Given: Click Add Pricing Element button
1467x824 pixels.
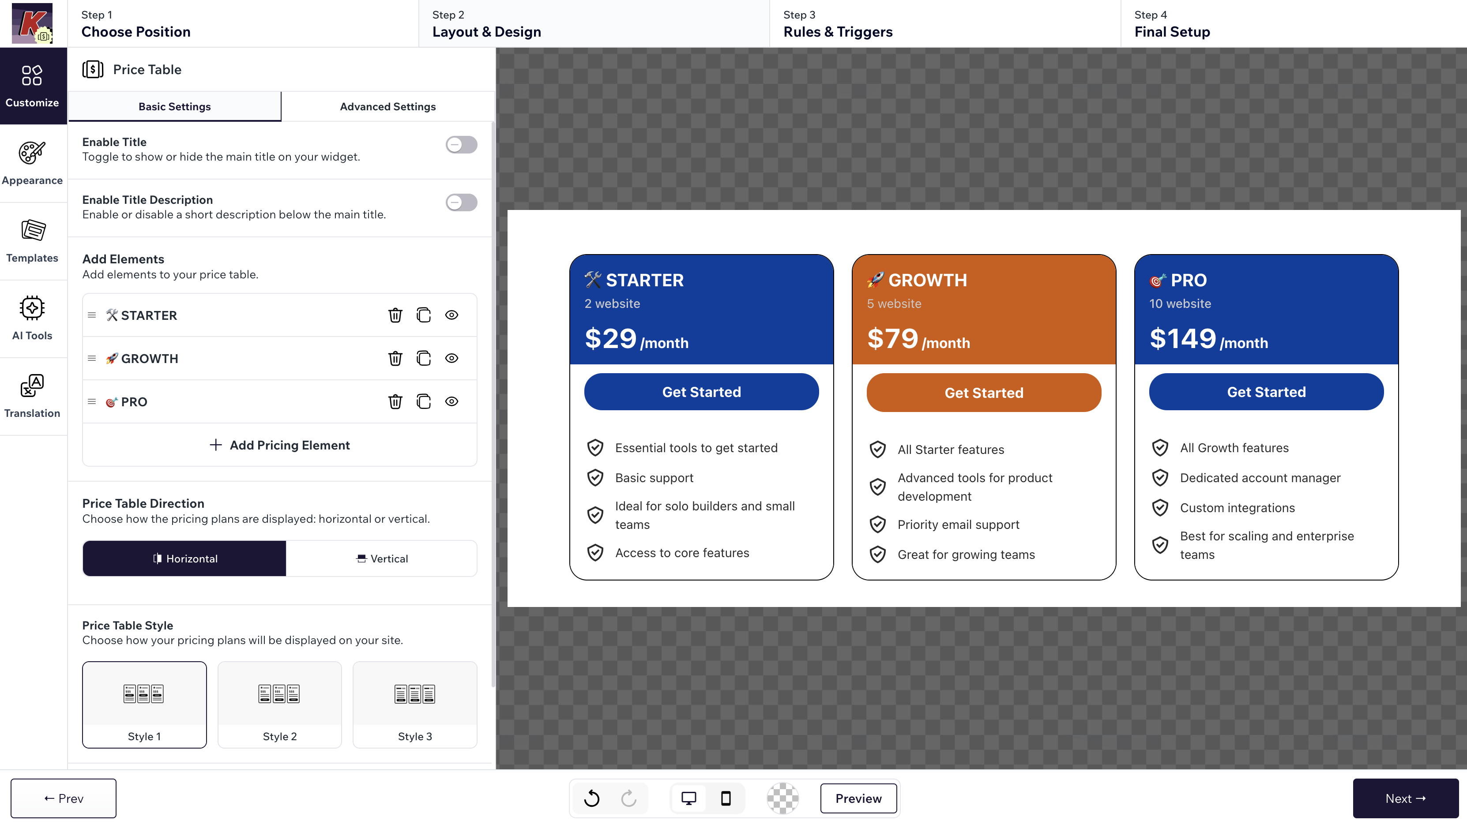Looking at the screenshot, I should pyautogui.click(x=280, y=445).
